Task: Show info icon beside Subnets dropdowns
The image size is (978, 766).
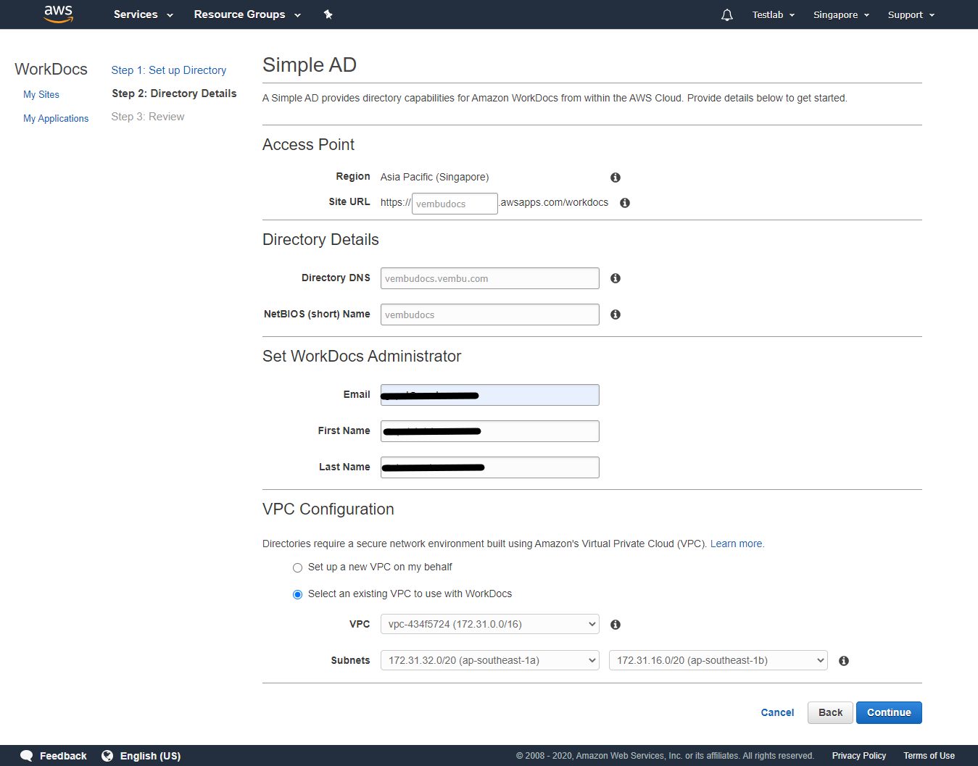Action: 844,661
